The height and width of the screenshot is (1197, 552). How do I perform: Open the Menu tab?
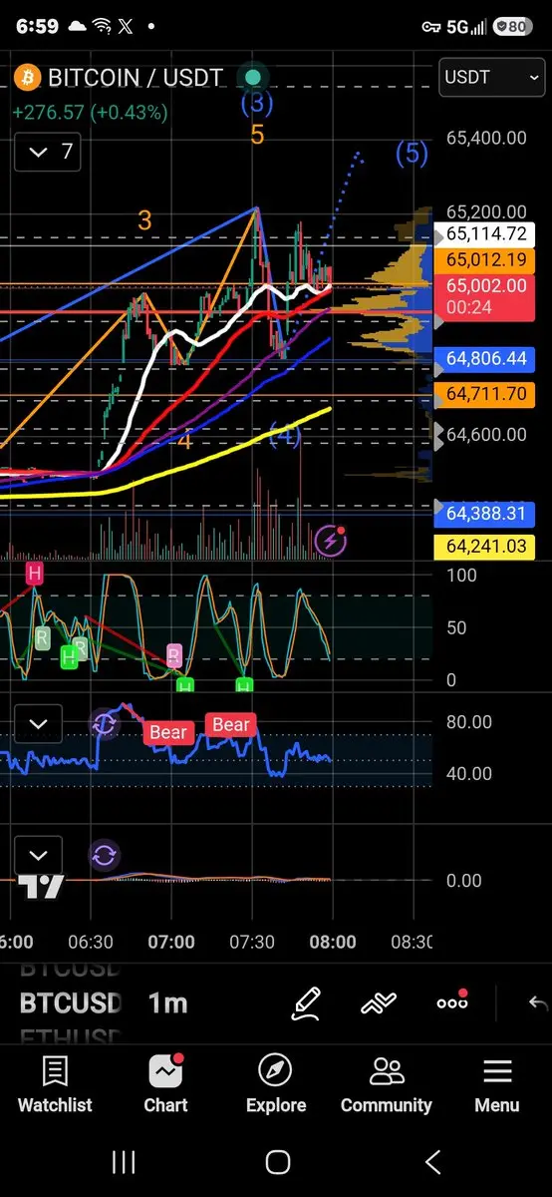(496, 1084)
